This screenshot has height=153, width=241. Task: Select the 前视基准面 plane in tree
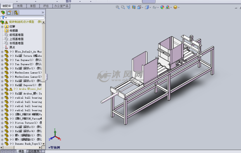tap(16, 35)
